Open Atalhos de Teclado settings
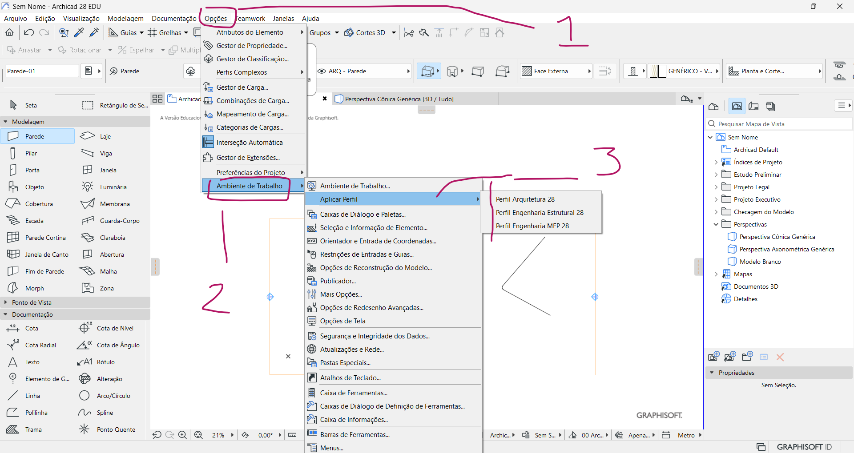Image resolution: width=854 pixels, height=453 pixels. (350, 378)
